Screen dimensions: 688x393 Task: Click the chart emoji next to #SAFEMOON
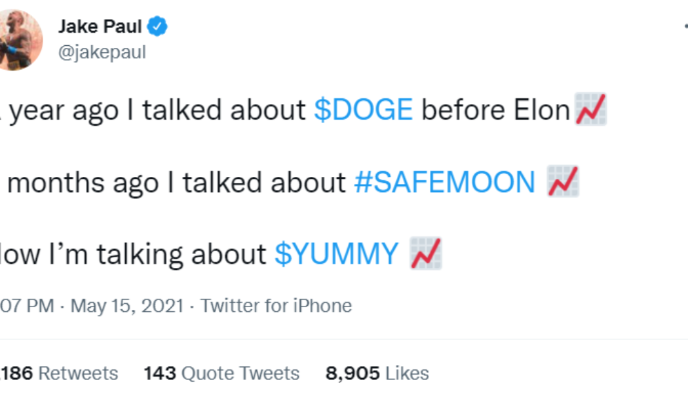point(563,182)
